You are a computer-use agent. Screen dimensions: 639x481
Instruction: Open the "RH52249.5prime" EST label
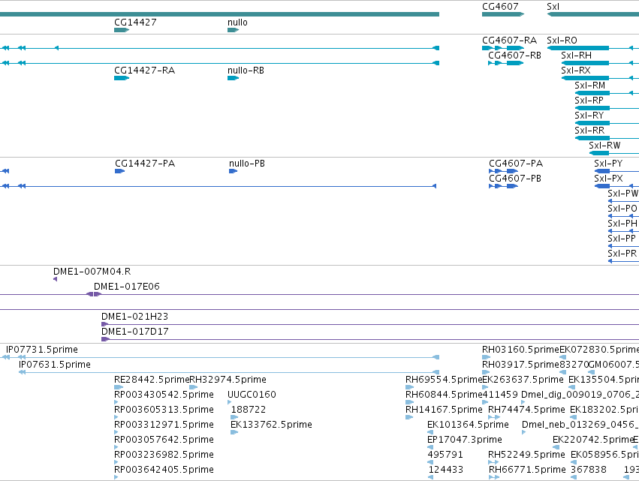pyautogui.click(x=526, y=455)
